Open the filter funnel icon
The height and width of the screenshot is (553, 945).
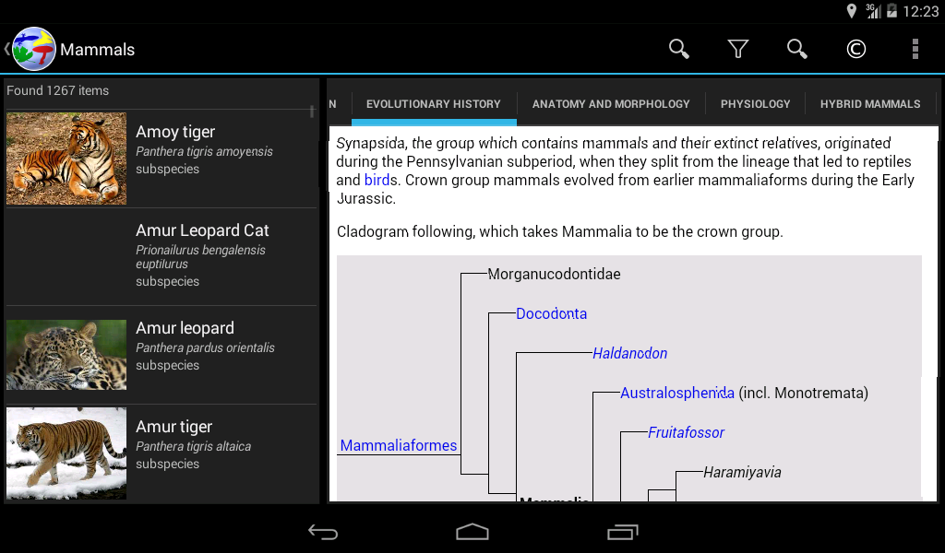[738, 49]
